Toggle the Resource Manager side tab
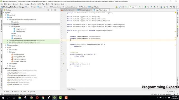This screenshot has height=100, width=179. (1, 26)
